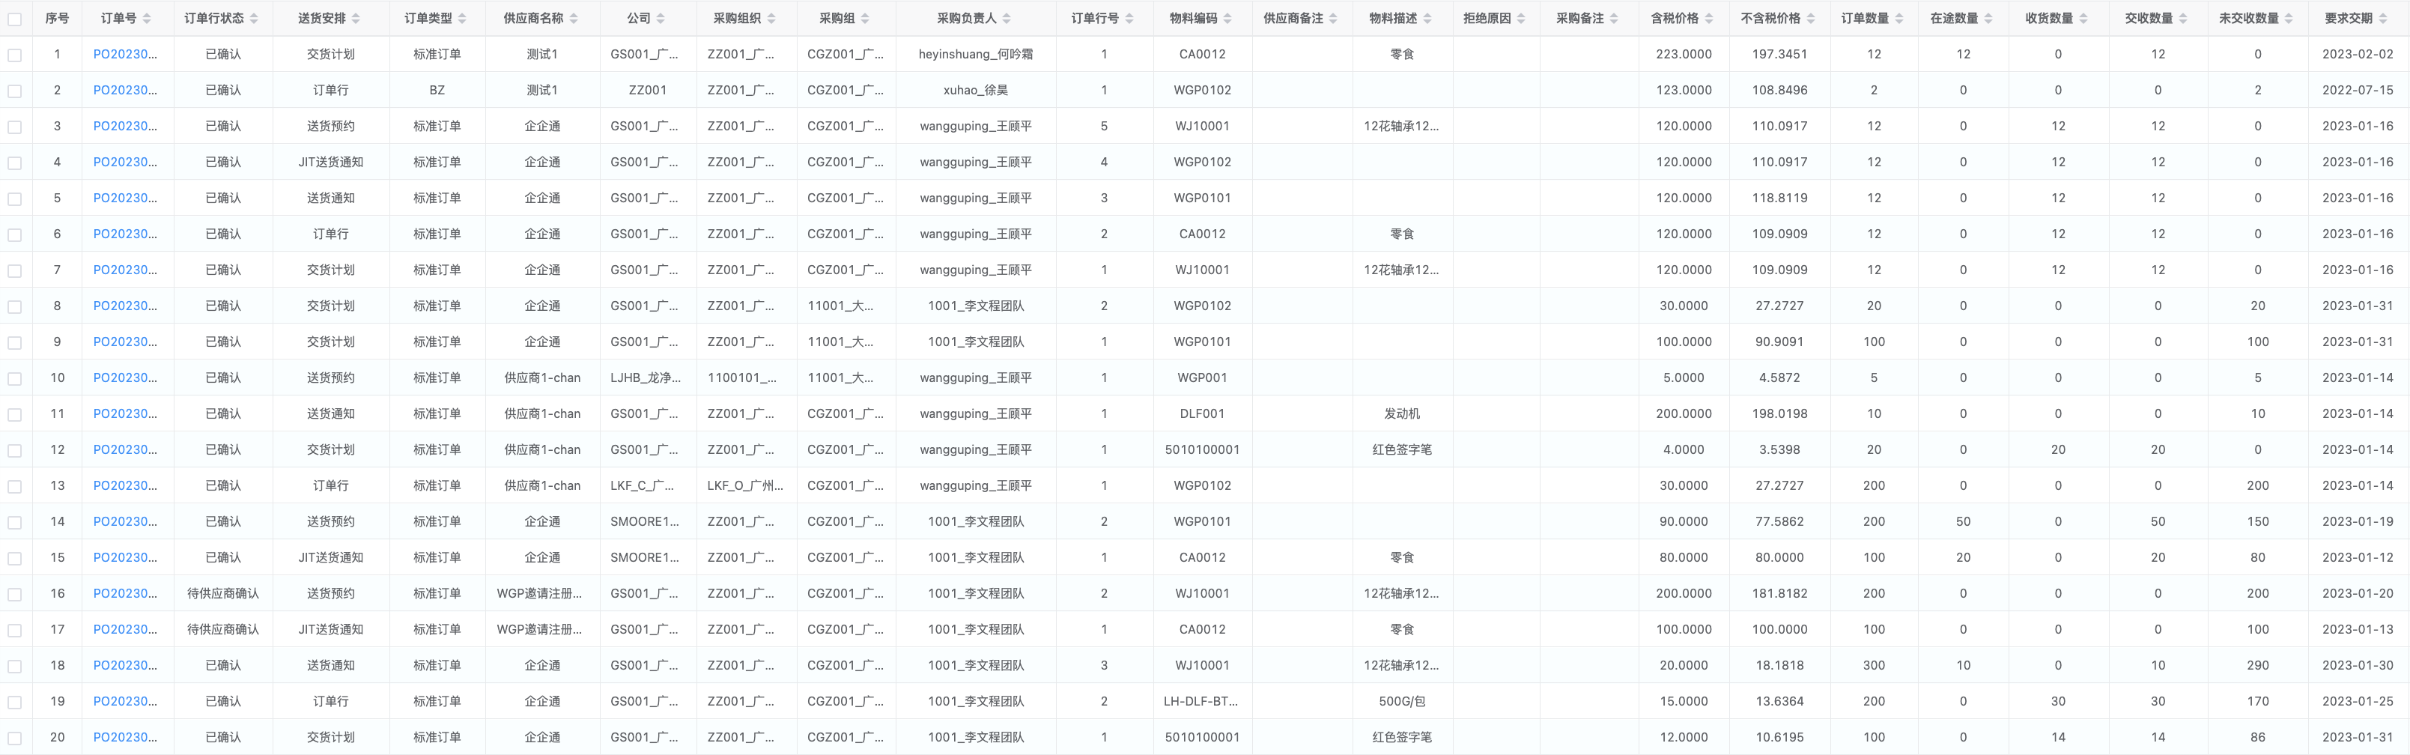Select row 10 checkbox
The height and width of the screenshot is (755, 2410).
coord(15,379)
